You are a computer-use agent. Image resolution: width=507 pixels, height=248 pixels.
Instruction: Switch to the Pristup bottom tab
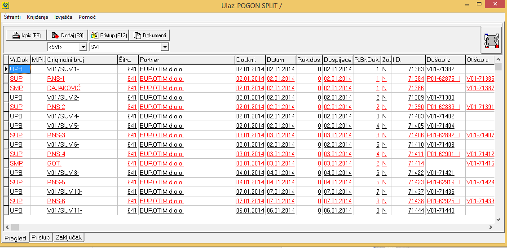(41, 237)
